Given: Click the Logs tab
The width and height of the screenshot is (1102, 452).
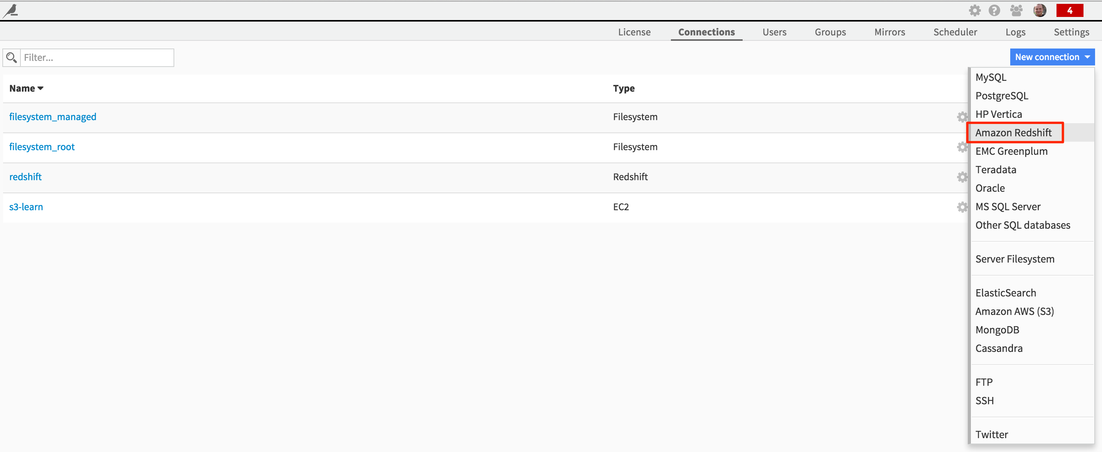Looking at the screenshot, I should coord(1016,32).
